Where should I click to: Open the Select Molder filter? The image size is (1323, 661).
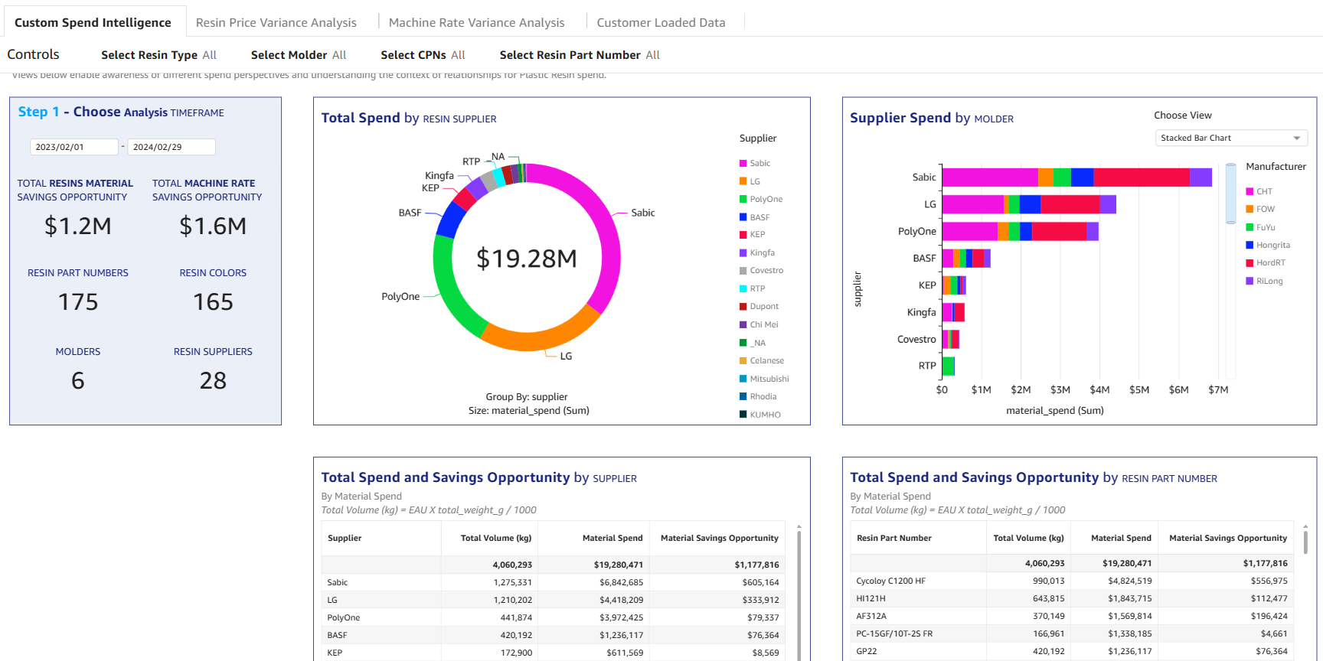[298, 55]
